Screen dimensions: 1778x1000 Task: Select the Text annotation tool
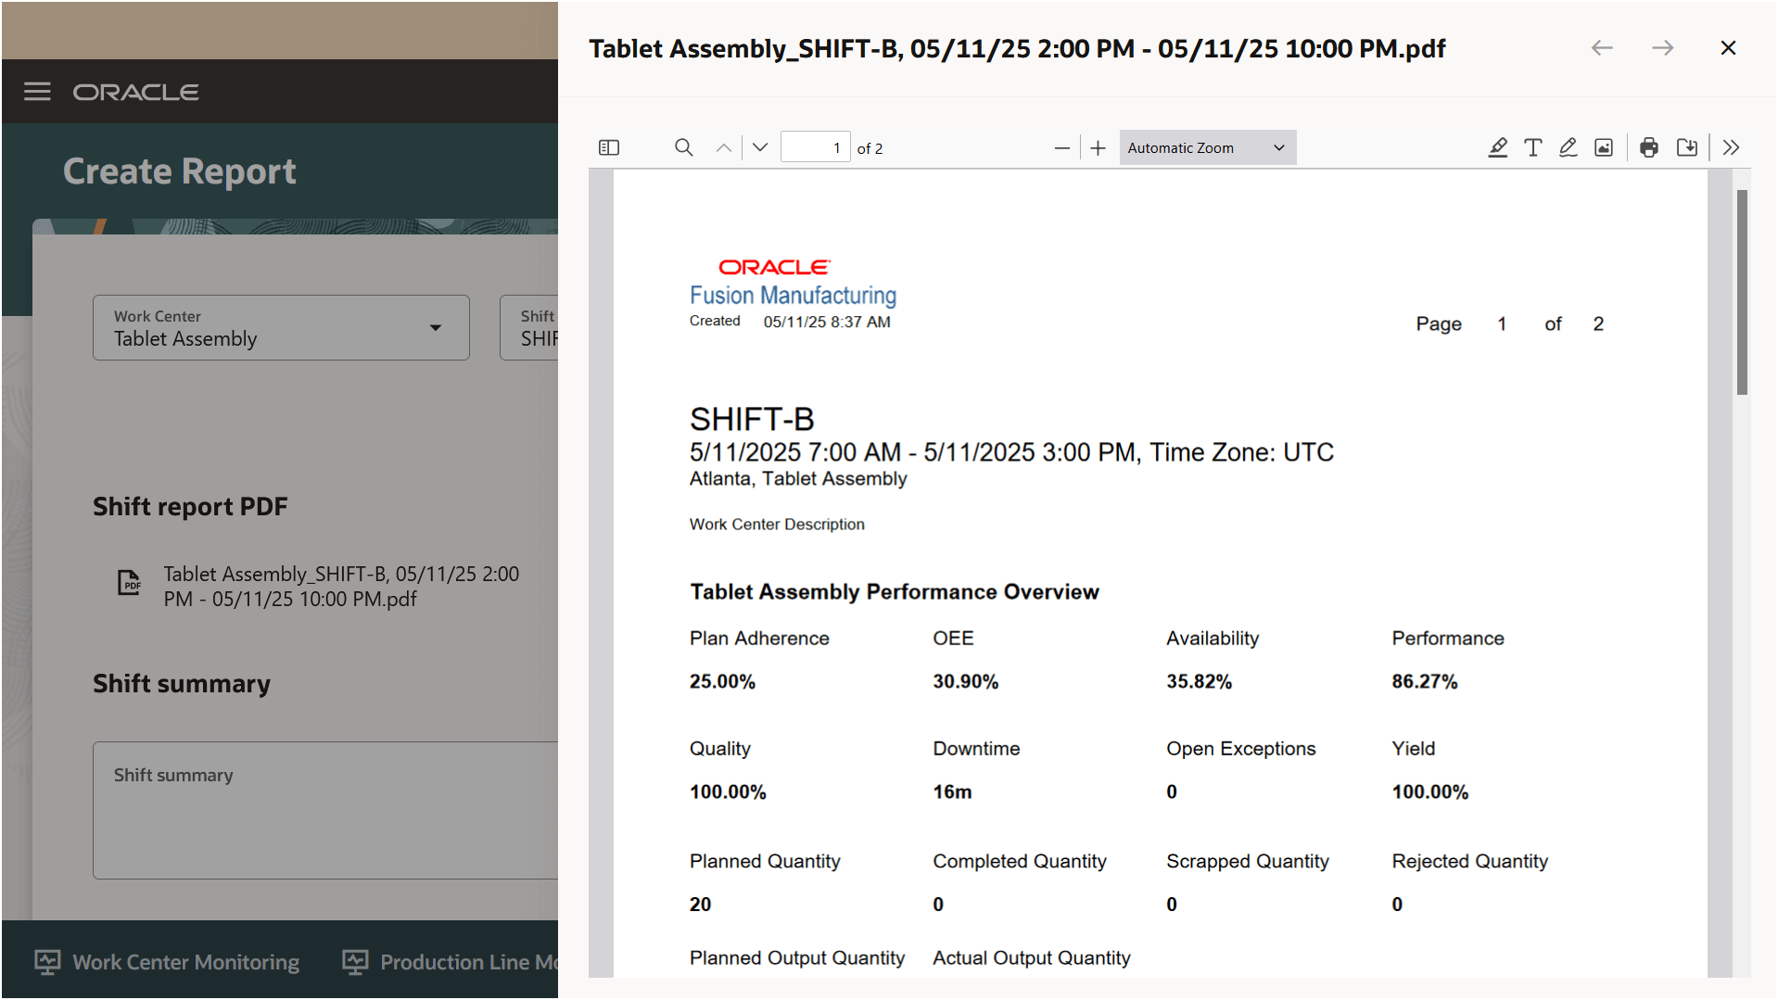(1532, 146)
